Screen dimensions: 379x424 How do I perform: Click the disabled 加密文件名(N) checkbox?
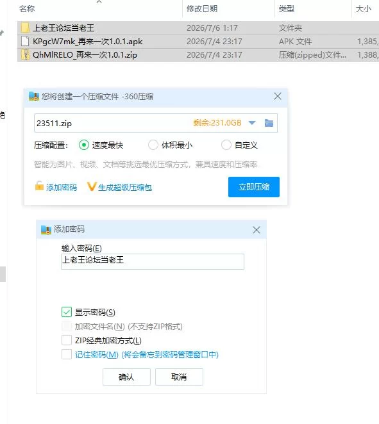click(67, 326)
